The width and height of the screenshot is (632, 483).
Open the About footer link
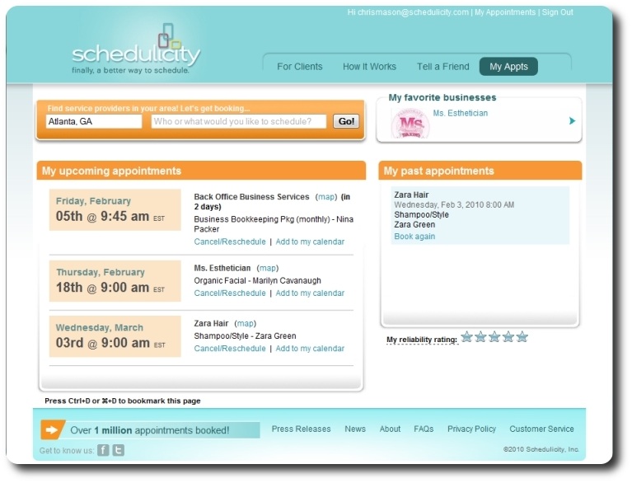pyautogui.click(x=390, y=429)
